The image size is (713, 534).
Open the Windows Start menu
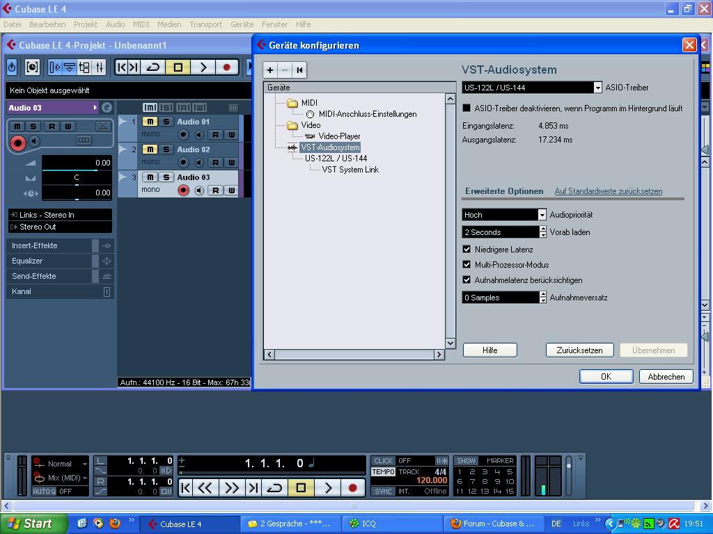click(x=33, y=524)
